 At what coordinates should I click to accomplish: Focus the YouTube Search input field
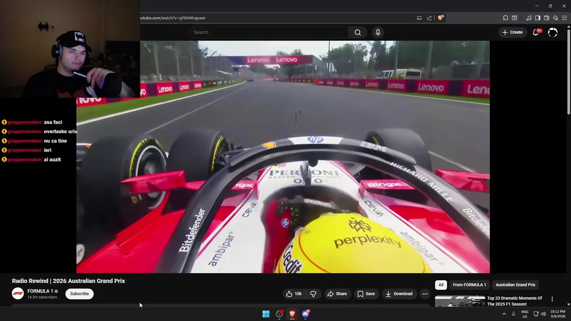[269, 32]
